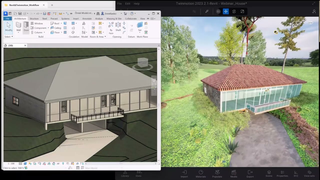Open a new File Explorer tab with plus
This screenshot has height=180, width=320.
[x=52, y=5]
